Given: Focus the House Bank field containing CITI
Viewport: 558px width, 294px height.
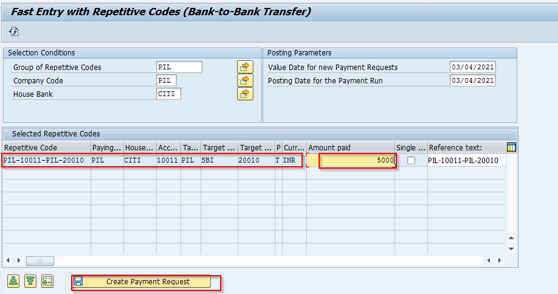Looking at the screenshot, I should click(168, 94).
